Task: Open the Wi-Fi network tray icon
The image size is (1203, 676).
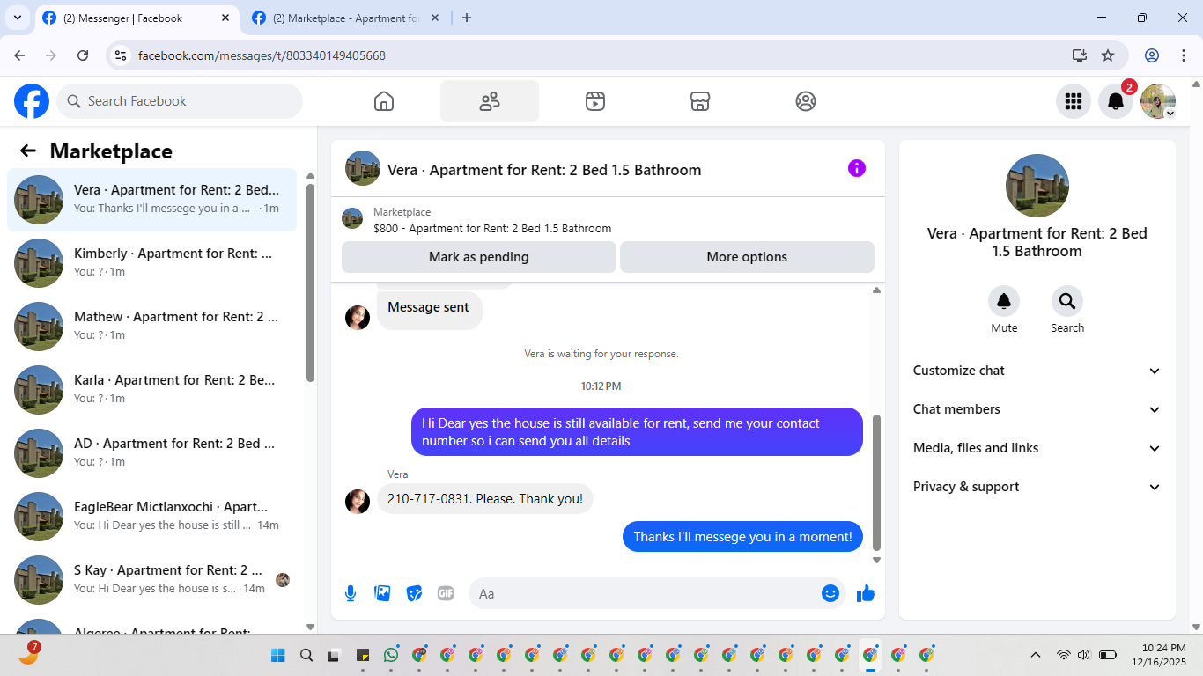Action: 1064,655
